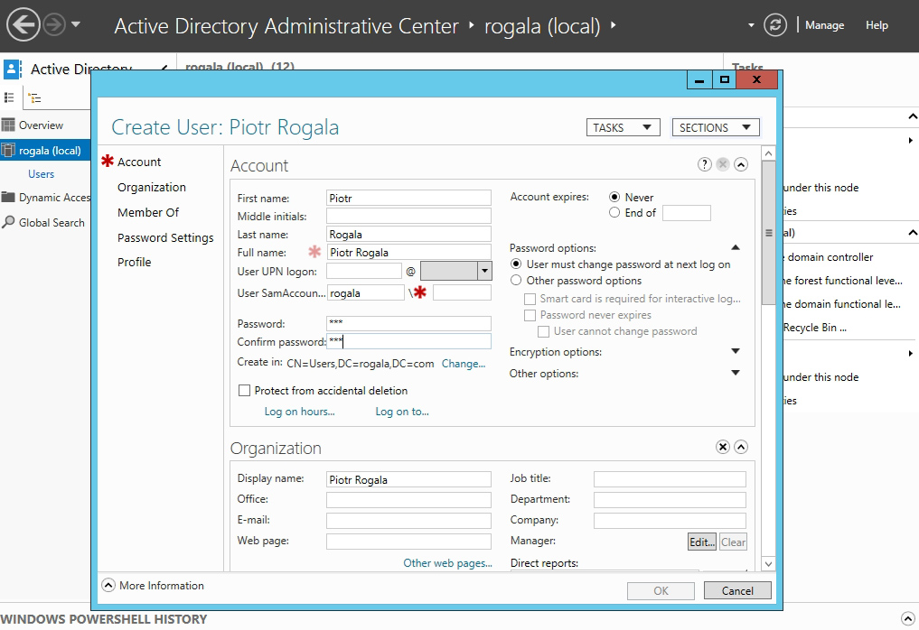Image resolution: width=919 pixels, height=630 pixels.
Task: Collapse the Account section
Action: tap(741, 164)
